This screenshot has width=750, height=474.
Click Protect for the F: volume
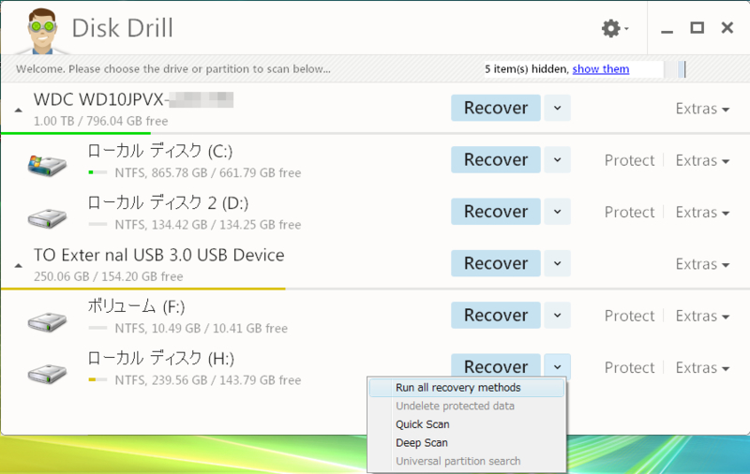pos(629,316)
